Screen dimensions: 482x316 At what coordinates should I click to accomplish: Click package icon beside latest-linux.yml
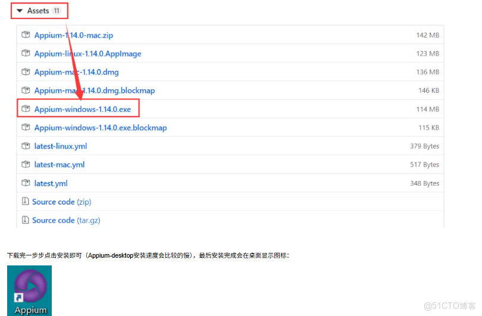tap(26, 145)
